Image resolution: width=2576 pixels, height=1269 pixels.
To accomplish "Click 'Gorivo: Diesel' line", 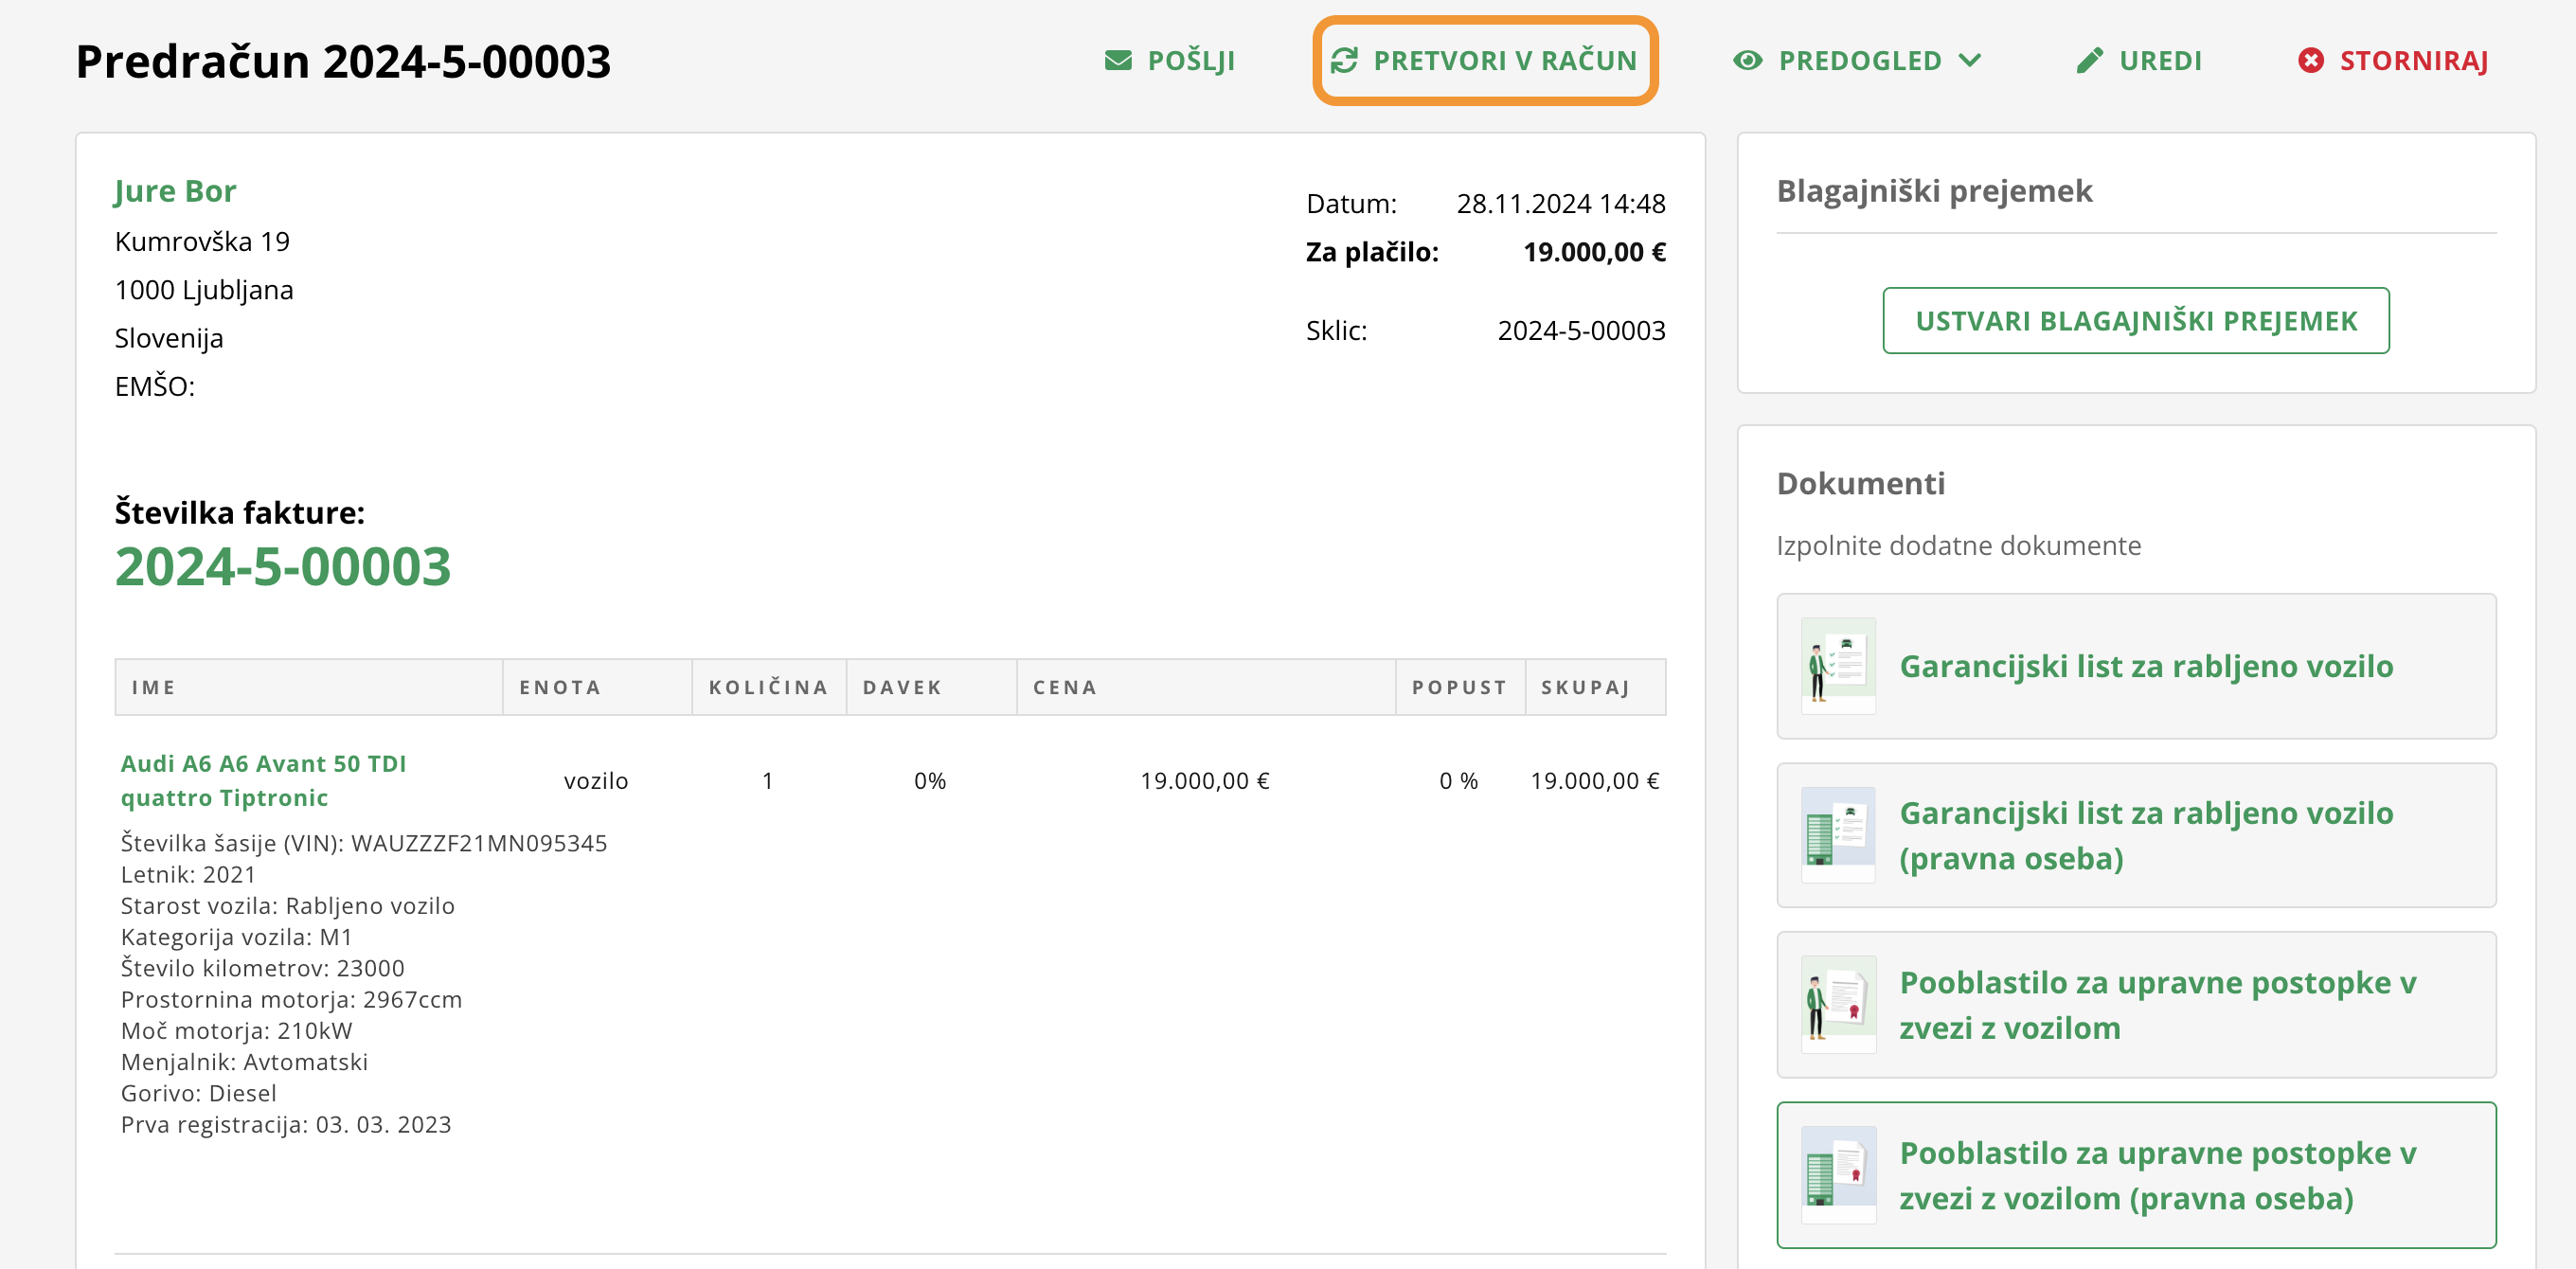I will click(199, 1094).
